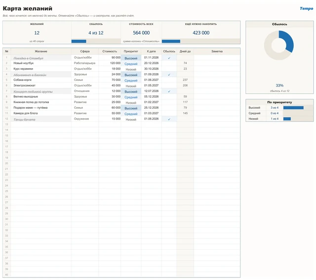Select the Собака-корги wish cell
The image size is (316, 280).
[41, 80]
